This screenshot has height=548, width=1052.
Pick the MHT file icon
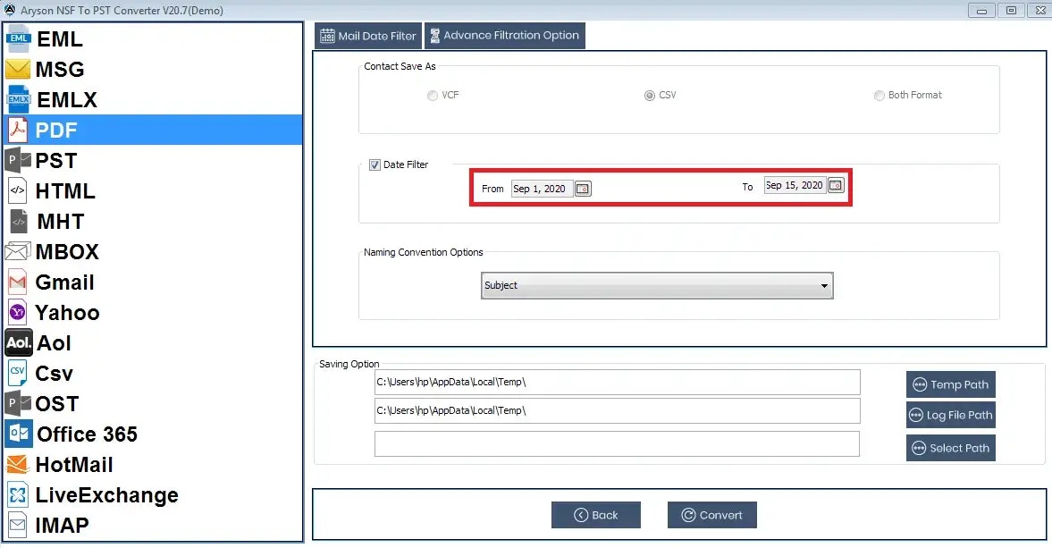pos(19,222)
